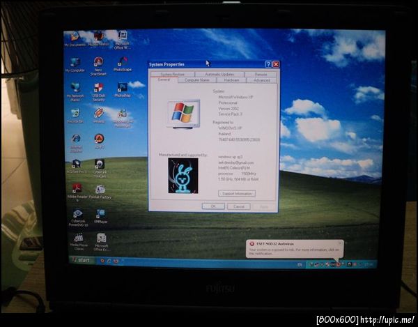
Task: Click the blue rabbit manufacturer logo
Action: 183,176
